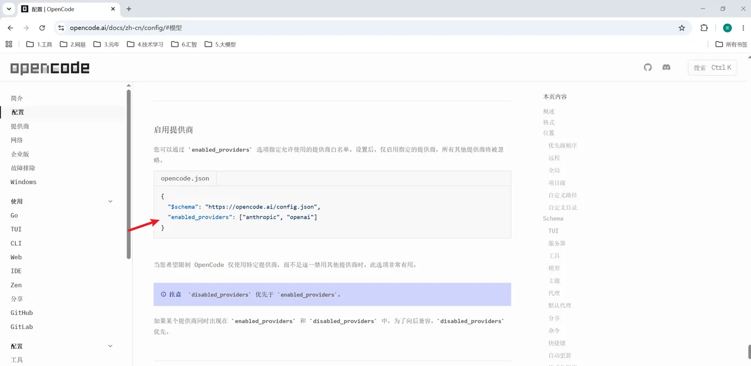Open GitHub in the left sidebar
The image size is (751, 366).
pos(21,313)
